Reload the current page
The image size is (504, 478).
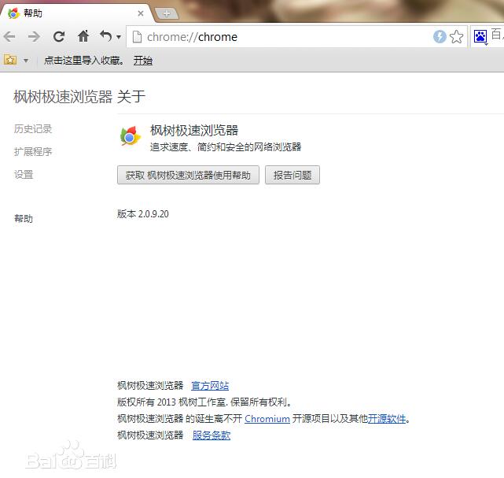tap(59, 37)
